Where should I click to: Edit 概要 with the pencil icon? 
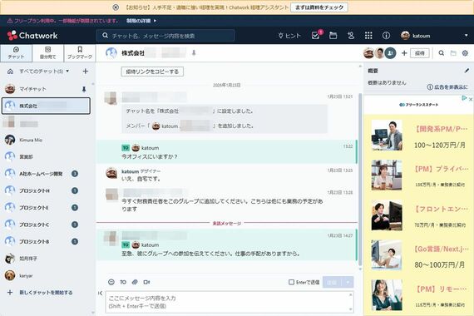[x=467, y=71]
